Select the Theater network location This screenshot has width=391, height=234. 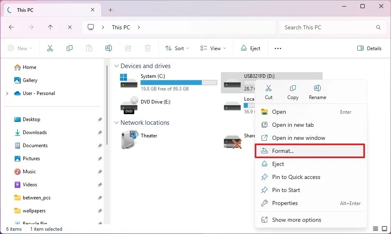(x=139, y=139)
